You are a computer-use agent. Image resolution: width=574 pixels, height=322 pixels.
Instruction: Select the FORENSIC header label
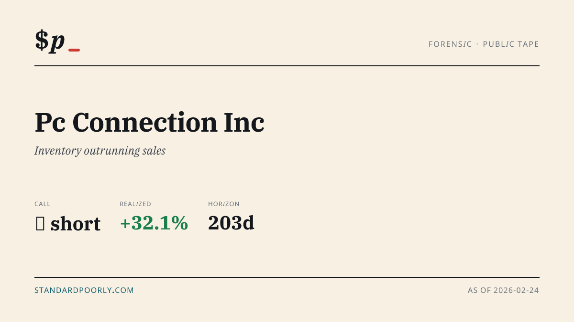click(450, 44)
